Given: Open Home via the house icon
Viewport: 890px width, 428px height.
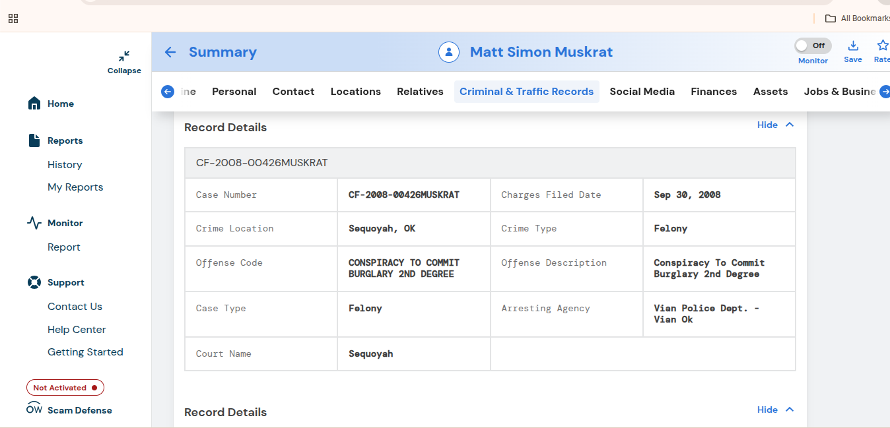Looking at the screenshot, I should pos(34,104).
